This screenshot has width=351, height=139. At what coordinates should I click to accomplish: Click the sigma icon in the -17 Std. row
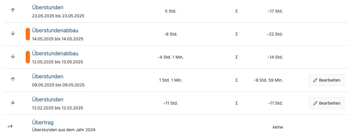point(236,11)
